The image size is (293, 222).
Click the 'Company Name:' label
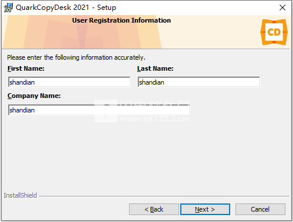pyautogui.click(x=34, y=96)
